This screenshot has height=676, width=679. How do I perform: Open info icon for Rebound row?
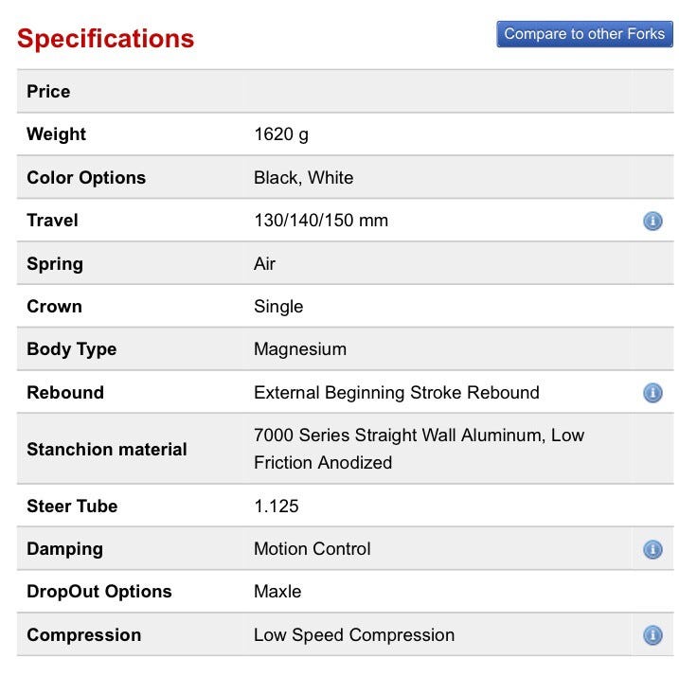pyautogui.click(x=652, y=393)
